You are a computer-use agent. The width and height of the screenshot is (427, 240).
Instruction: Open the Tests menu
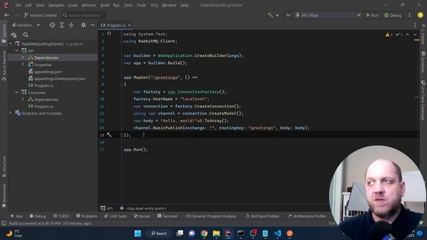point(128,5)
